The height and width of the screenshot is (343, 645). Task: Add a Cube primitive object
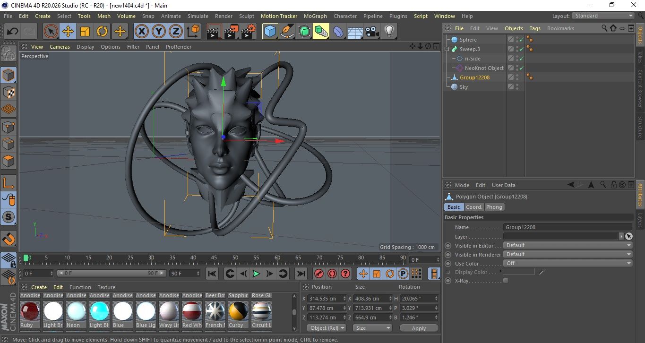270,32
